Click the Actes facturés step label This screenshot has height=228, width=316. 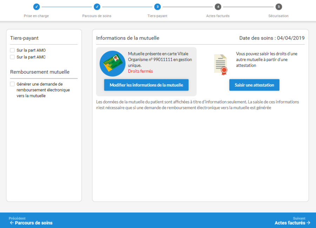point(218,16)
